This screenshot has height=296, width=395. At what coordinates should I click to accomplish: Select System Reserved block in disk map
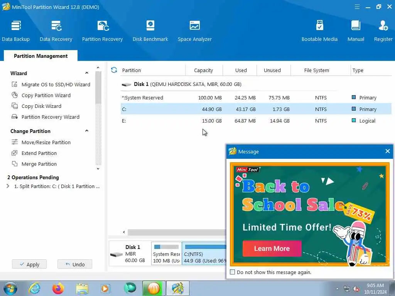coord(166,254)
